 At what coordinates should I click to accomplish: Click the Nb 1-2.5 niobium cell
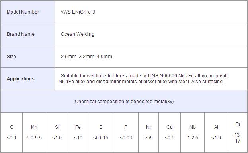(x=193, y=132)
